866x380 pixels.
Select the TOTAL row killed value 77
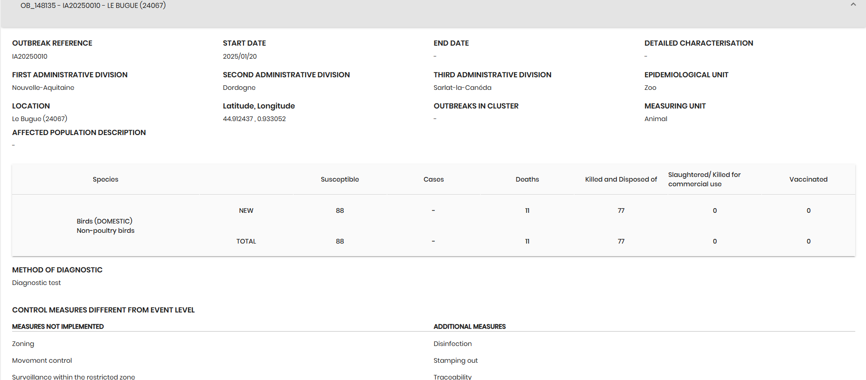tap(621, 241)
